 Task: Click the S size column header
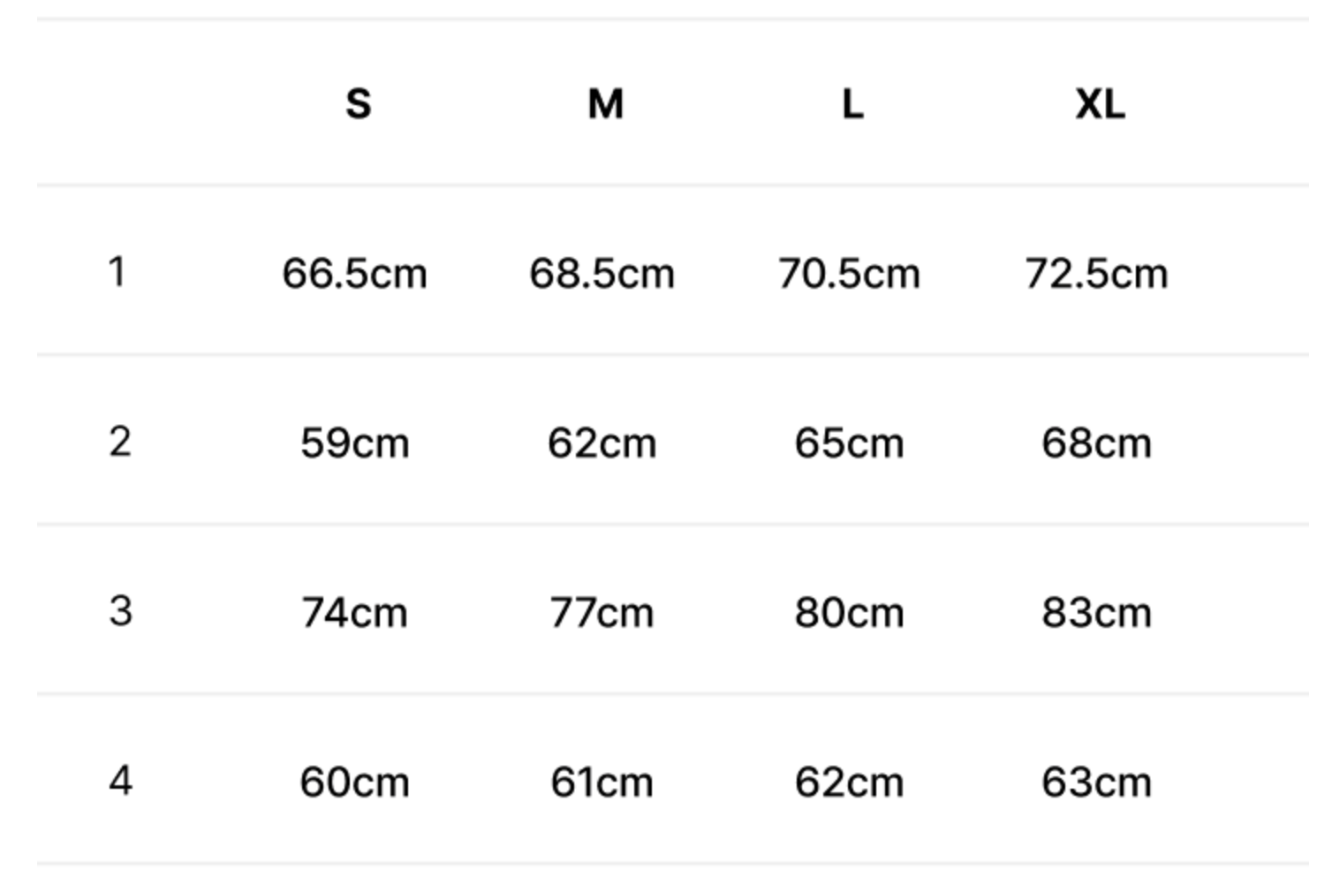(x=358, y=104)
